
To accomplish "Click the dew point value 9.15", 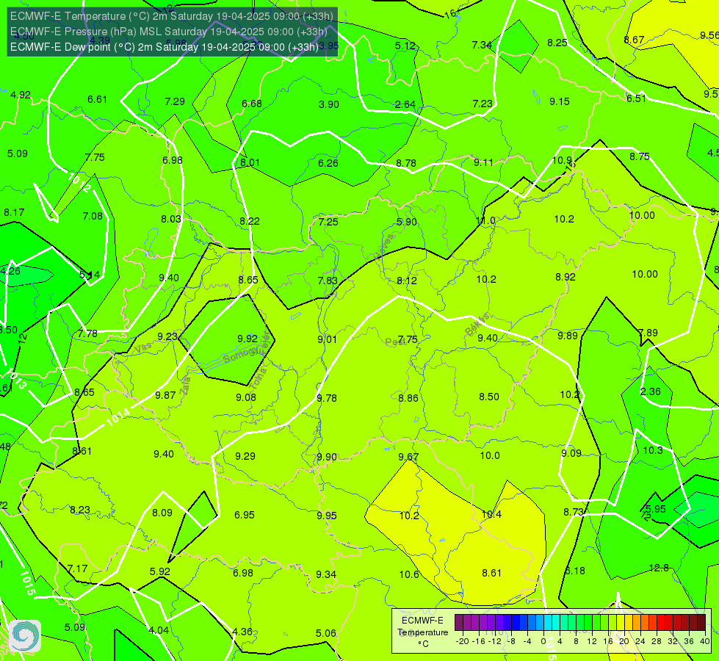I will coord(560,101).
